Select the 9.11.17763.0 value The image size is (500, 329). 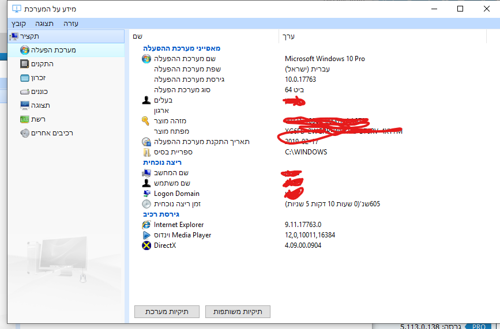tap(303, 225)
